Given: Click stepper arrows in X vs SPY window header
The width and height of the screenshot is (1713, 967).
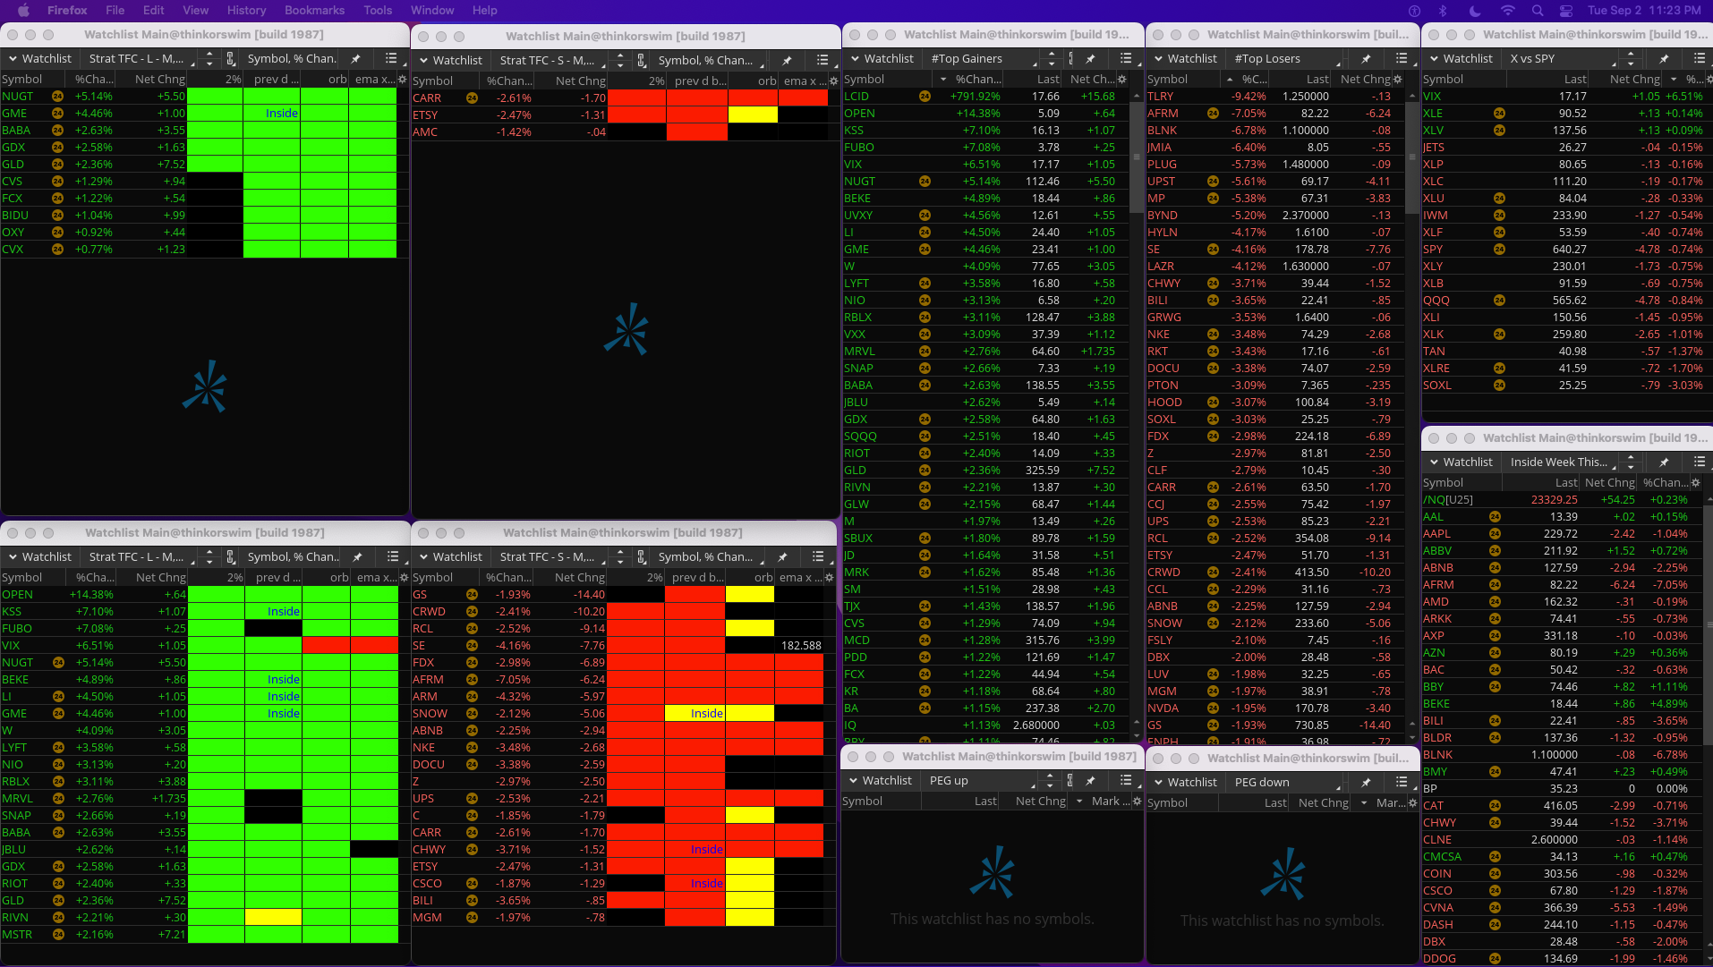Looking at the screenshot, I should (x=1631, y=58).
